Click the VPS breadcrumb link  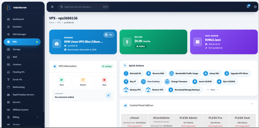pos(59,23)
